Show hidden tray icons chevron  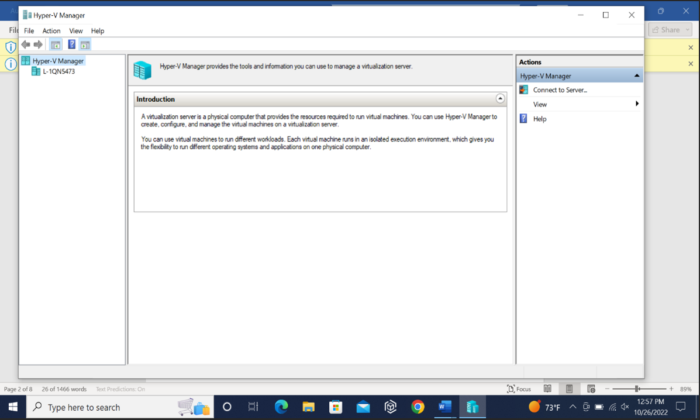(x=573, y=407)
